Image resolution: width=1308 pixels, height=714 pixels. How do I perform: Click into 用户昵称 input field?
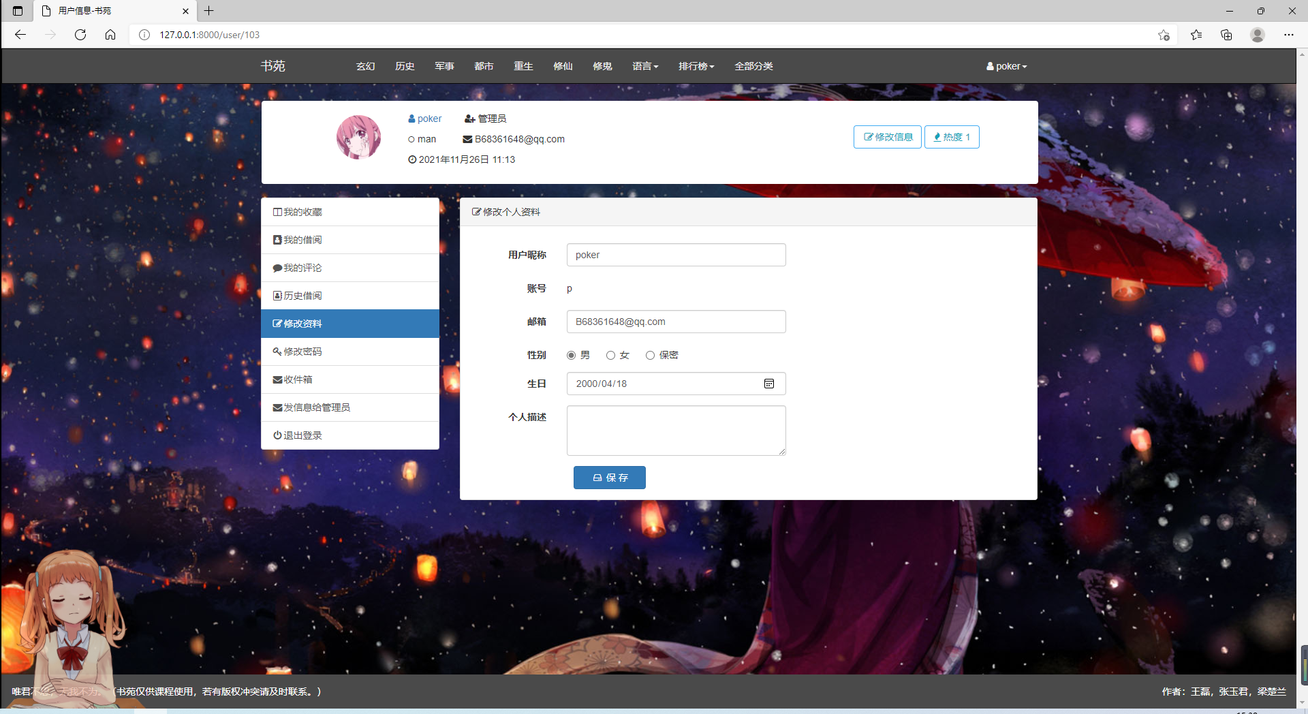676,255
